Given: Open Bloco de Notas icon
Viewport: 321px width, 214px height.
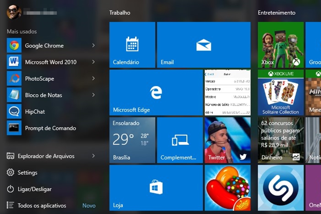Looking at the screenshot, I should (x=14, y=95).
